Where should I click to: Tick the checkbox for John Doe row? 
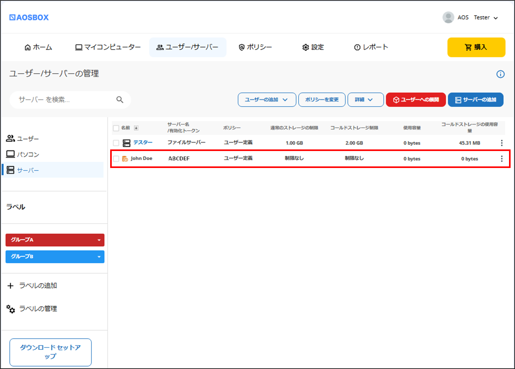(116, 159)
